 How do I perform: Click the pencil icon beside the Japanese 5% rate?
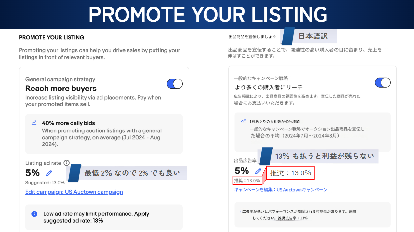click(x=258, y=171)
